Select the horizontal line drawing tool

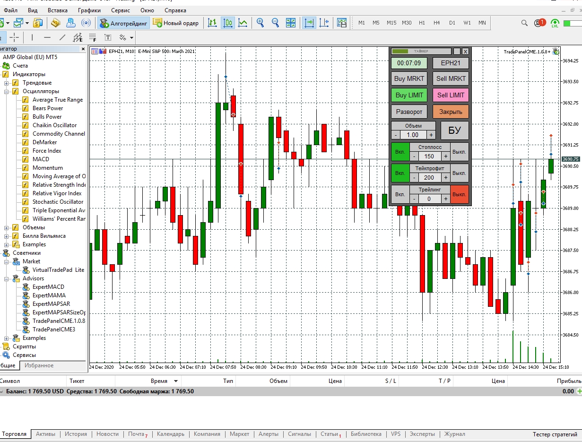click(x=47, y=37)
